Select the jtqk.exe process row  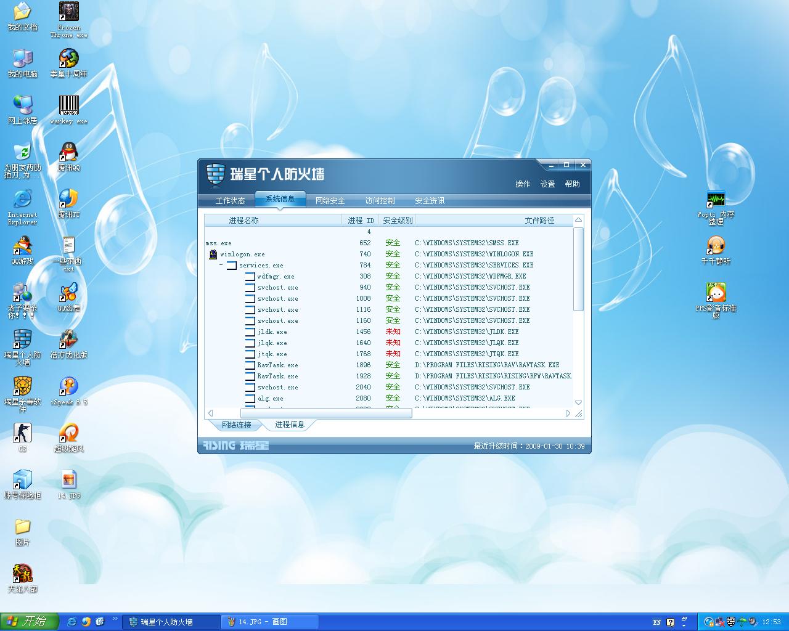pos(389,354)
